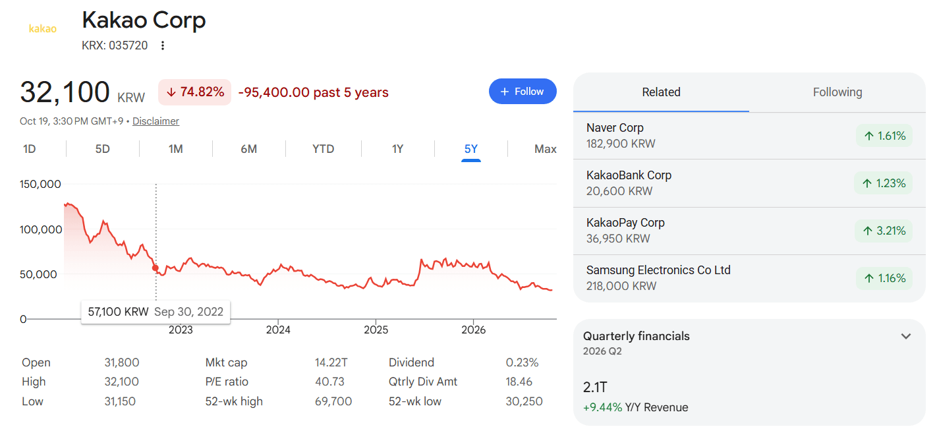The image size is (937, 433).
Task: Select the 5D time range
Action: 103,149
